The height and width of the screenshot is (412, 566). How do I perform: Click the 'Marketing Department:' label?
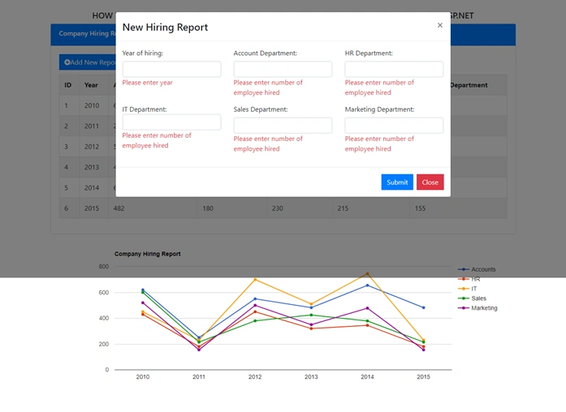pos(379,109)
